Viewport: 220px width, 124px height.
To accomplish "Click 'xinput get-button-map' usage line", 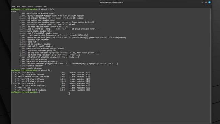I will pyautogui.click(x=37, y=20).
